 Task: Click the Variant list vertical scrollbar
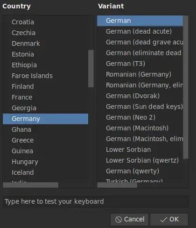tap(186, 87)
